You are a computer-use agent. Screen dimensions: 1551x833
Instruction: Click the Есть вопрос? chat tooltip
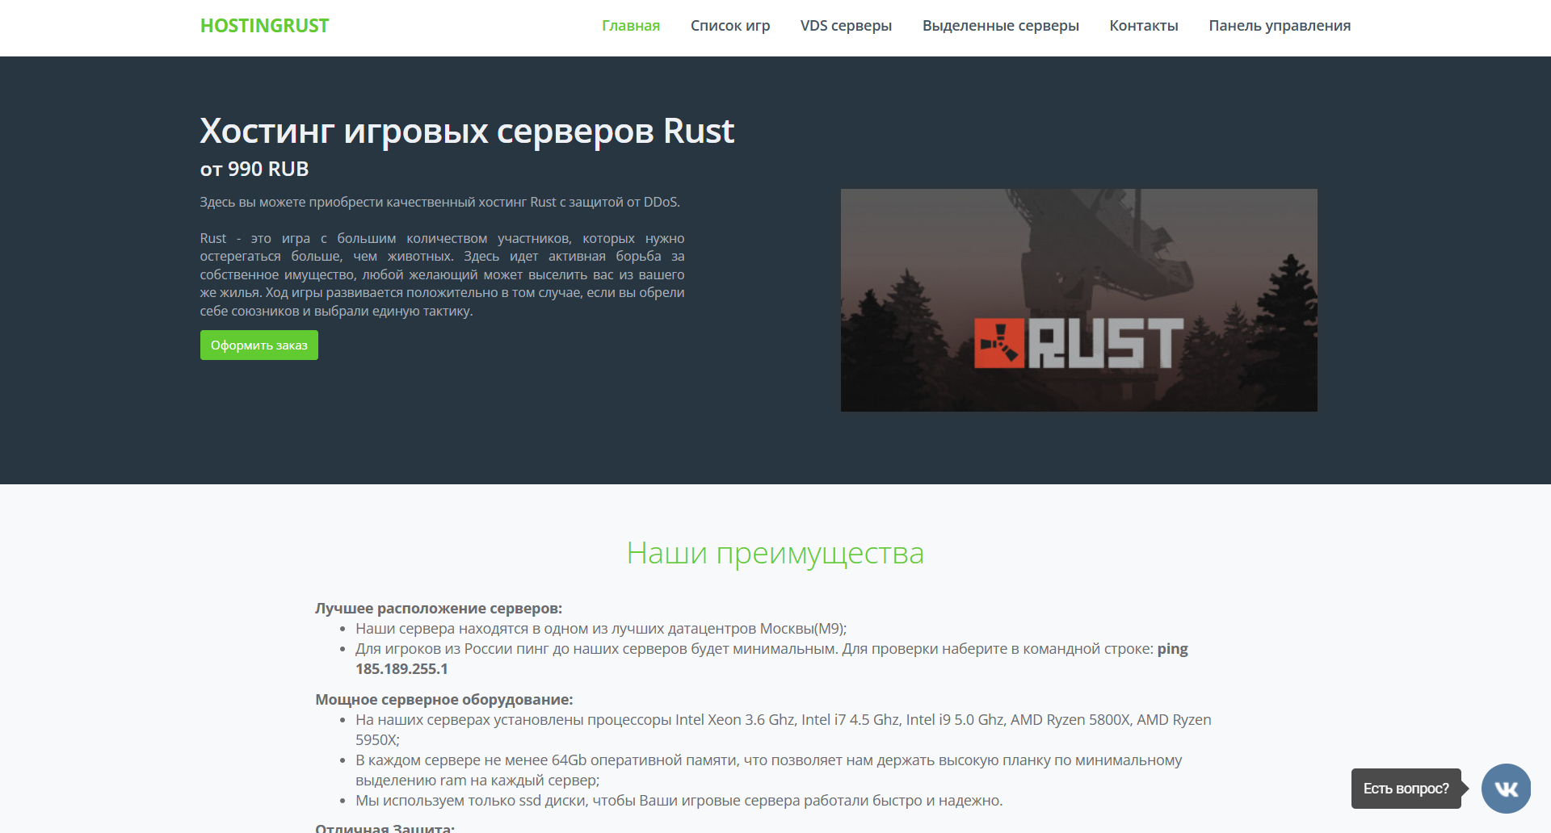coord(1406,789)
